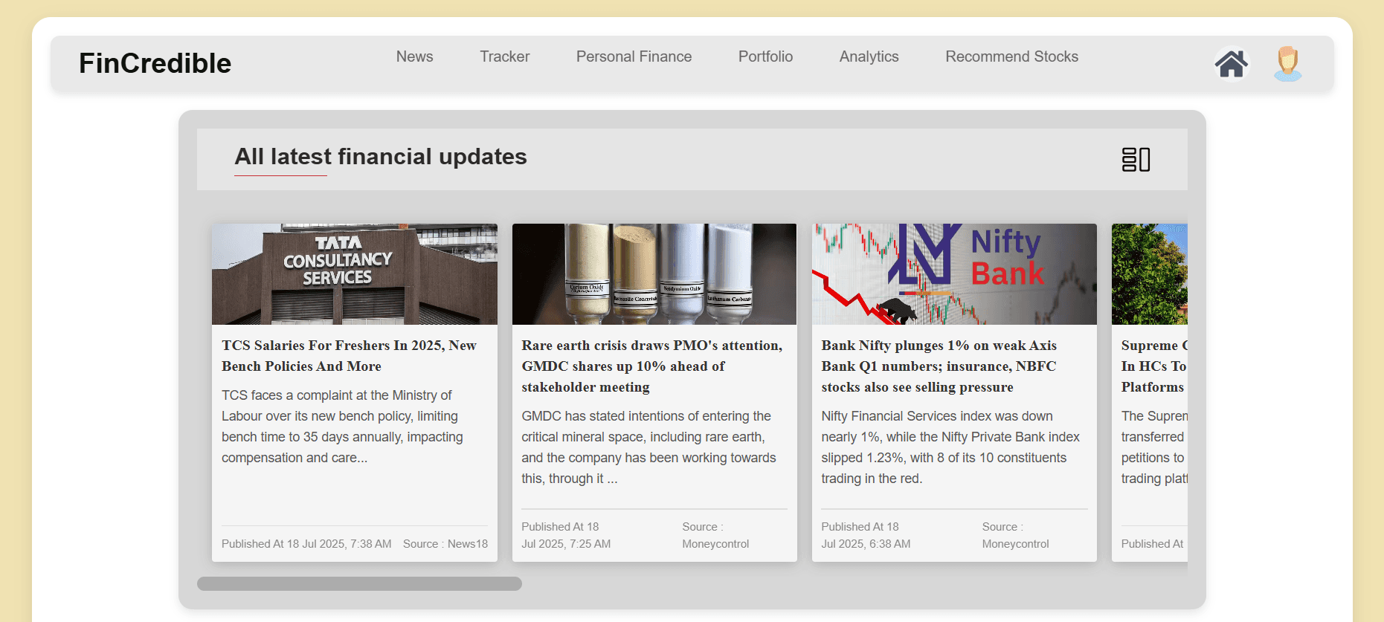
Task: Go to Personal Finance section
Action: click(634, 56)
